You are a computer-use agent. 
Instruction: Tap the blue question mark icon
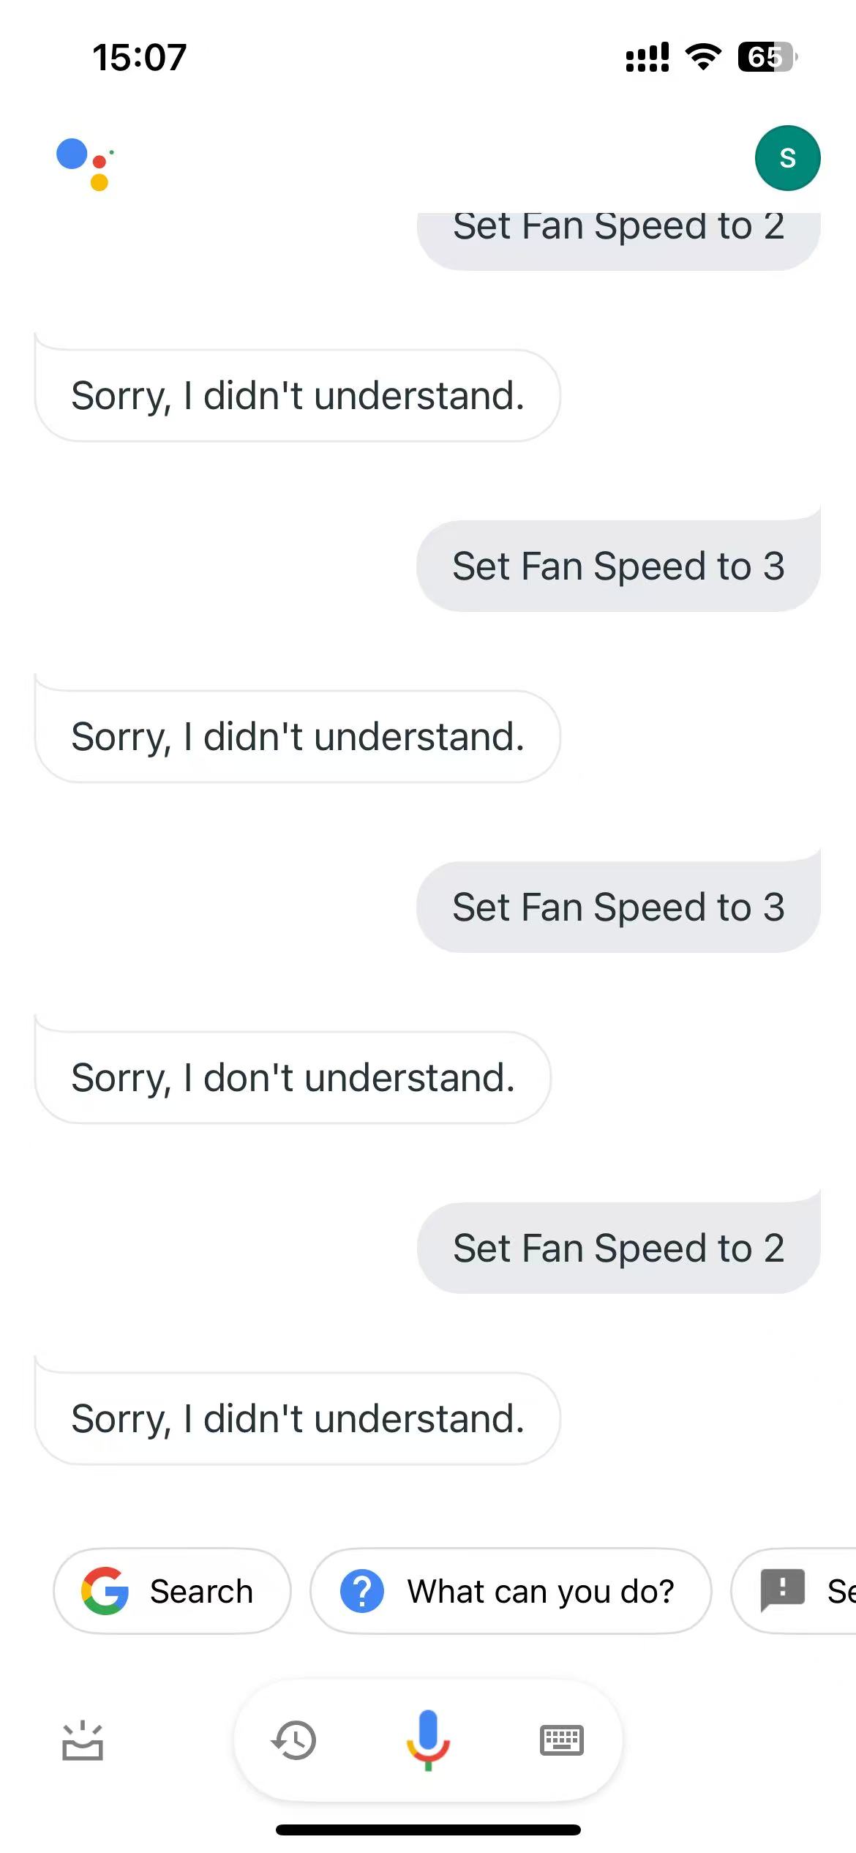point(362,1590)
